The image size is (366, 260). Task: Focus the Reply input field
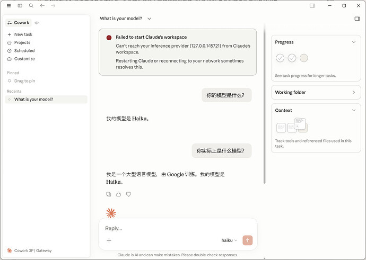177,228
